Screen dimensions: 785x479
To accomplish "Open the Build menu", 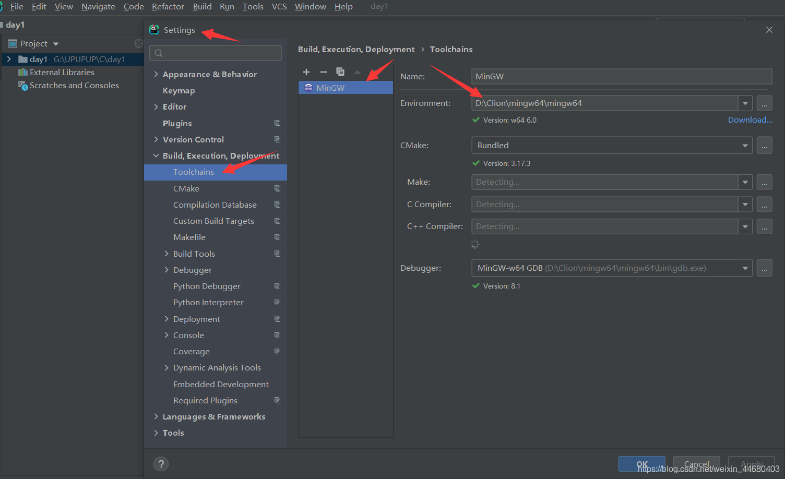I will [202, 6].
